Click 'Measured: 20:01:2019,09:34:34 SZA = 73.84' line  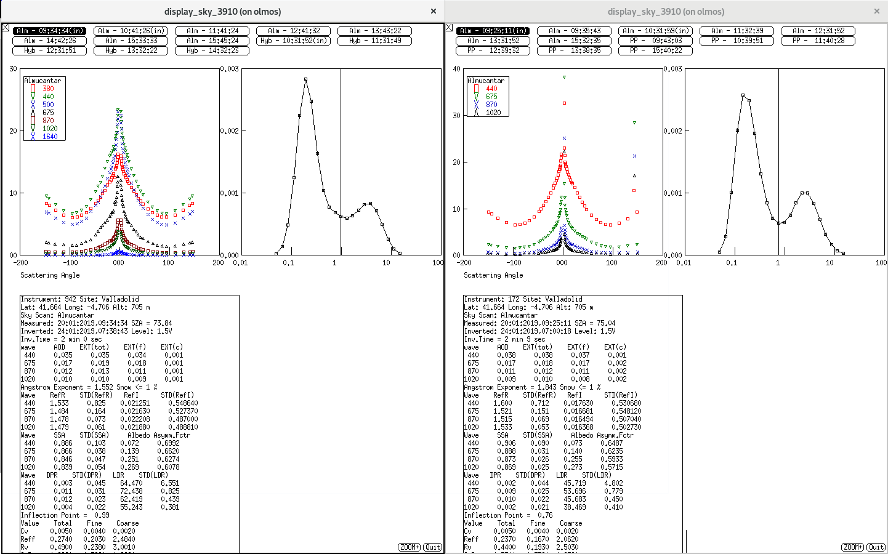pos(97,323)
